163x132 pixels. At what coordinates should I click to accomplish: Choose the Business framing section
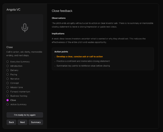click(x=19, y=96)
